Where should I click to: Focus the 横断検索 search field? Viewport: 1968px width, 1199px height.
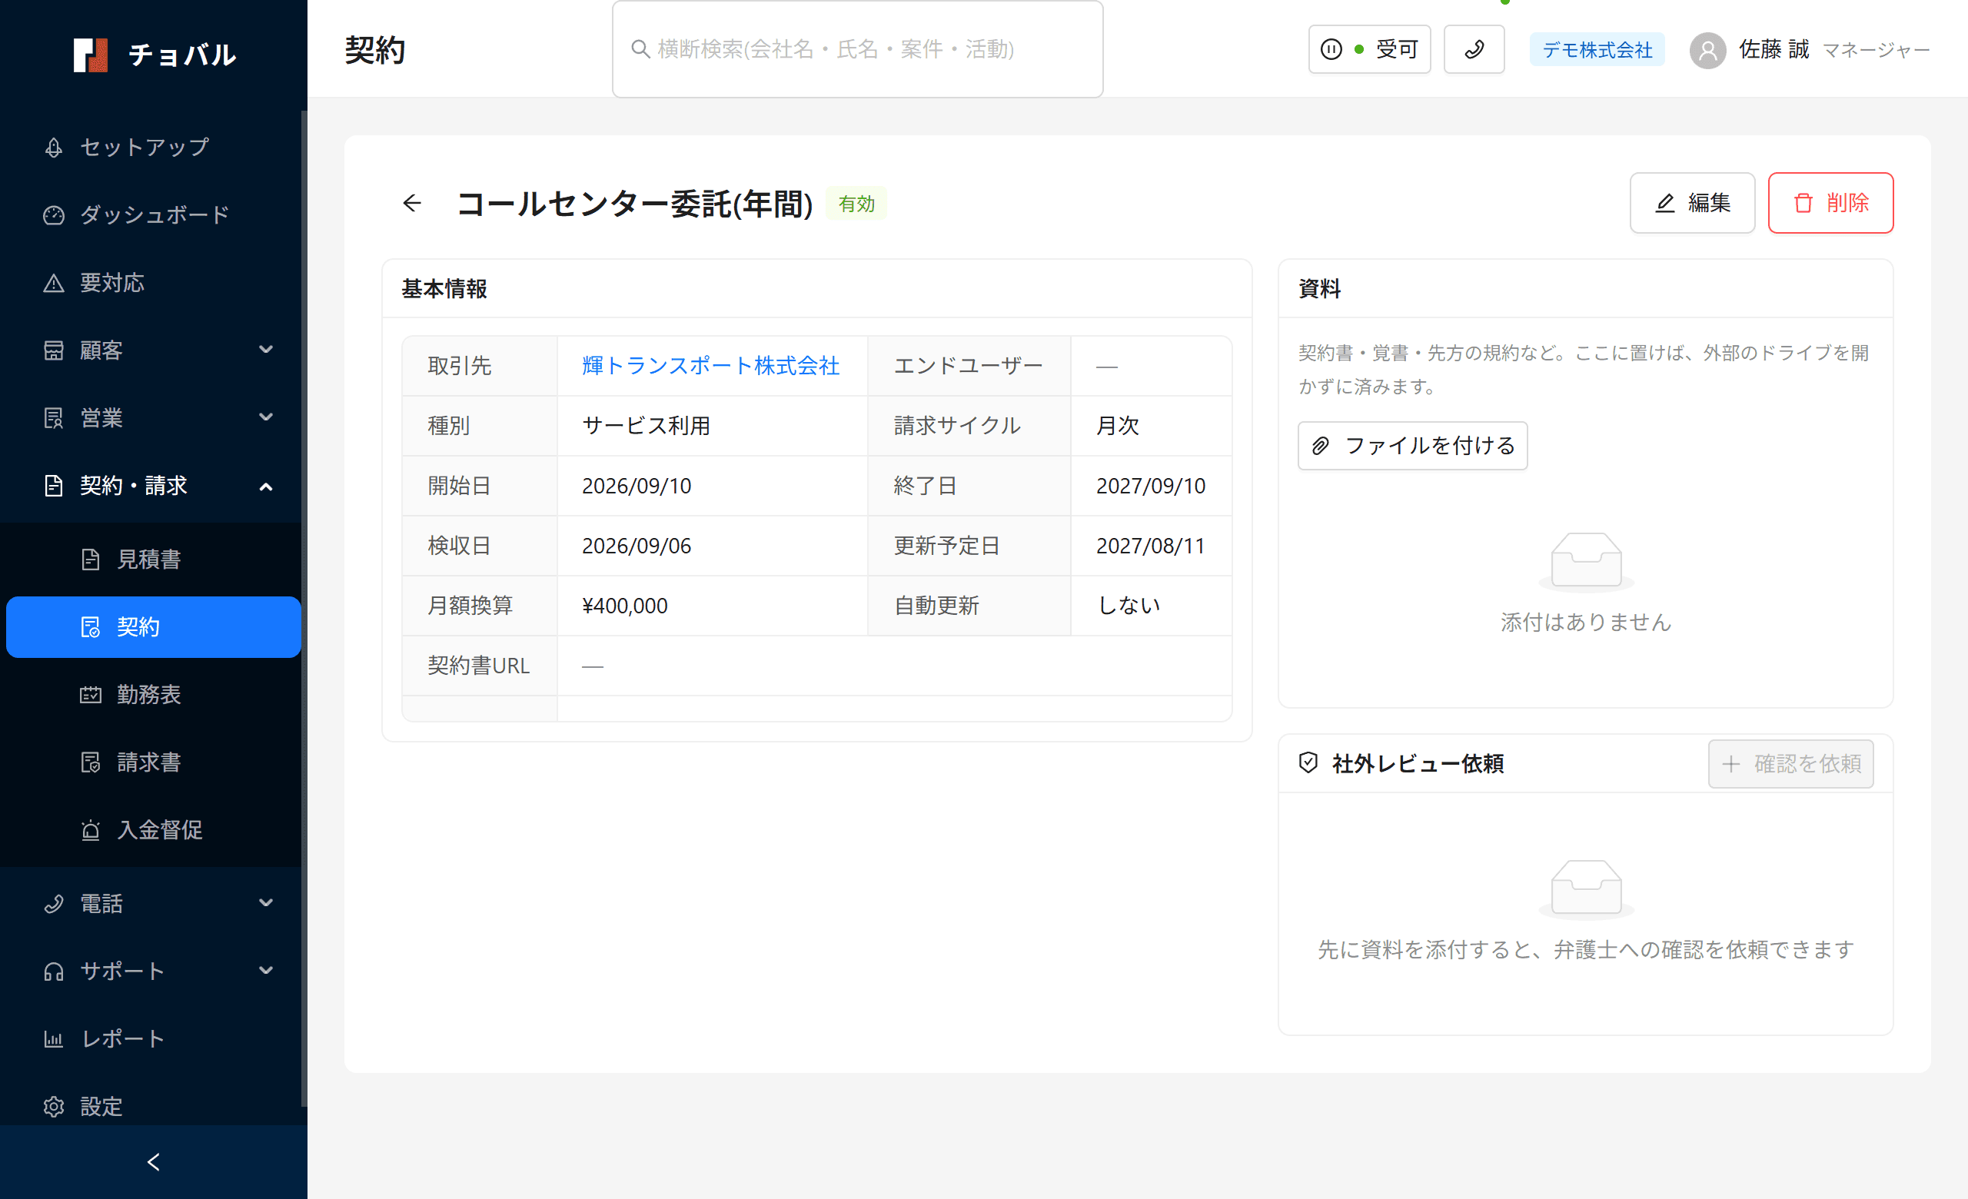pyautogui.click(x=857, y=49)
